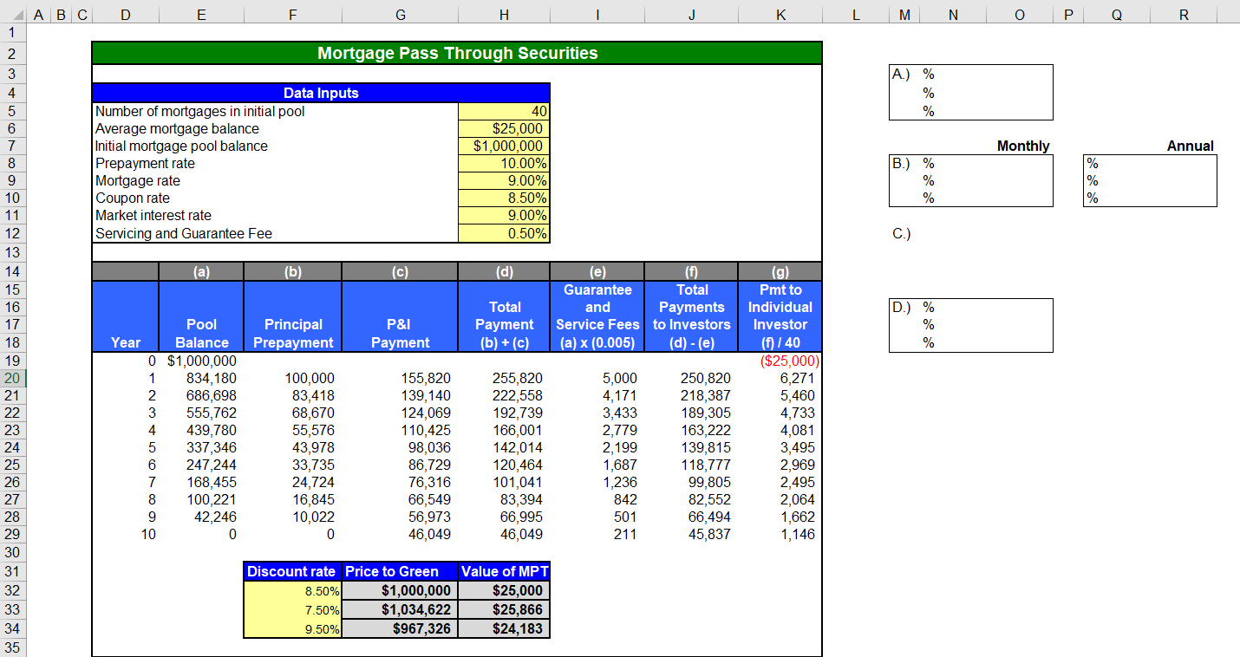This screenshot has width=1240, height=657.
Task: Select the Pmt to Individual Investor header
Action: [780, 316]
